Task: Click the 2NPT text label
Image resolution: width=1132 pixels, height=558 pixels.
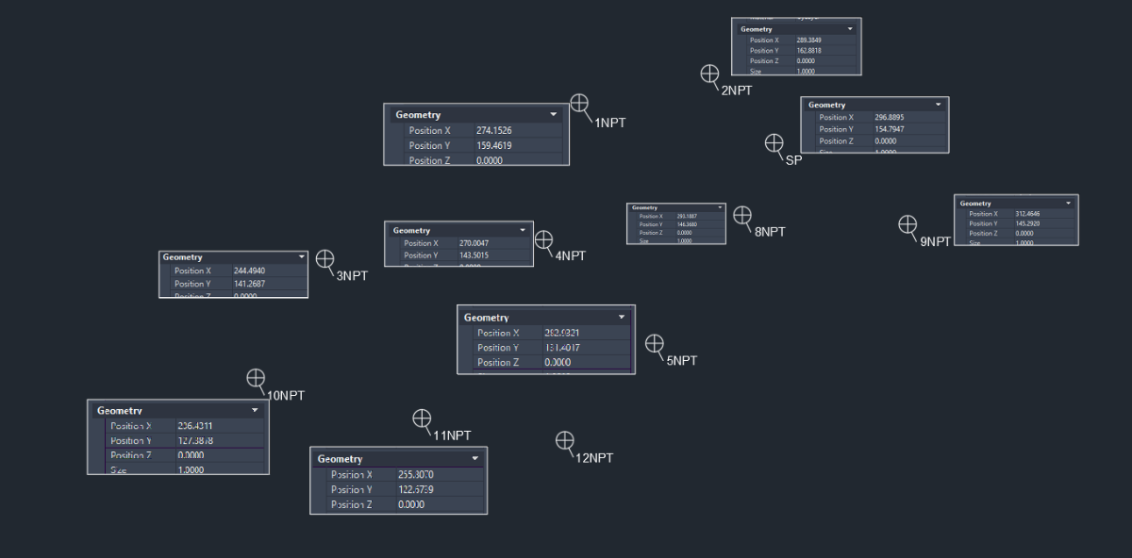Action: pos(737,90)
